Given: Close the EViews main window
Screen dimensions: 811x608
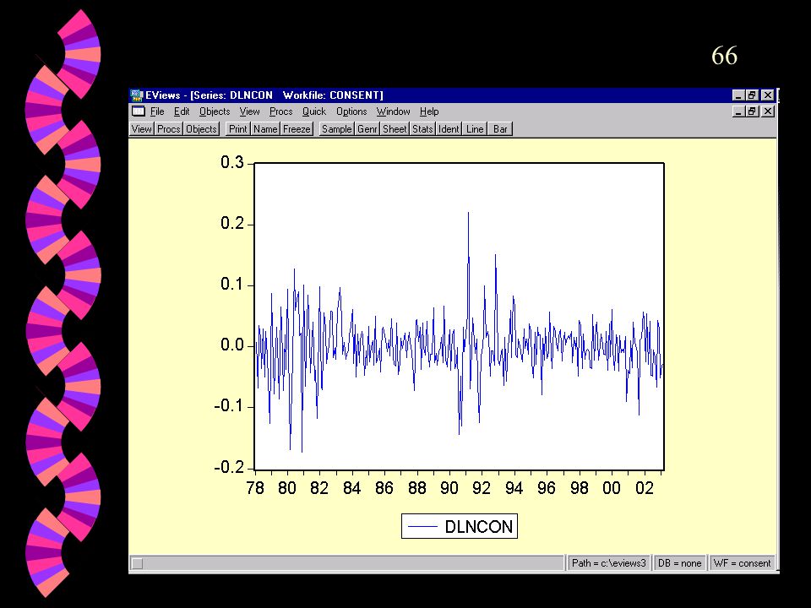Looking at the screenshot, I should pos(768,95).
